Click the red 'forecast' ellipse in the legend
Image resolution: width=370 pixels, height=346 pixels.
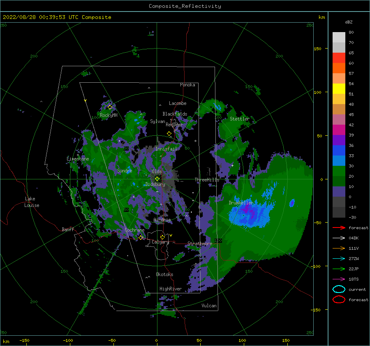click(x=339, y=300)
